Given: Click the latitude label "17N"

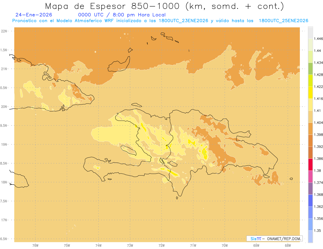Looking at the screenshot, I should pyautogui.click(x=4, y=220).
